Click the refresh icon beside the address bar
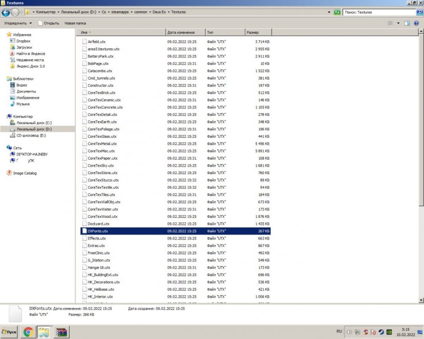Image resolution: width=424 pixels, height=339 pixels. 337,12
